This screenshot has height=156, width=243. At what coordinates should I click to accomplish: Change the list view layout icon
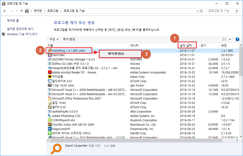[x=224, y=39]
